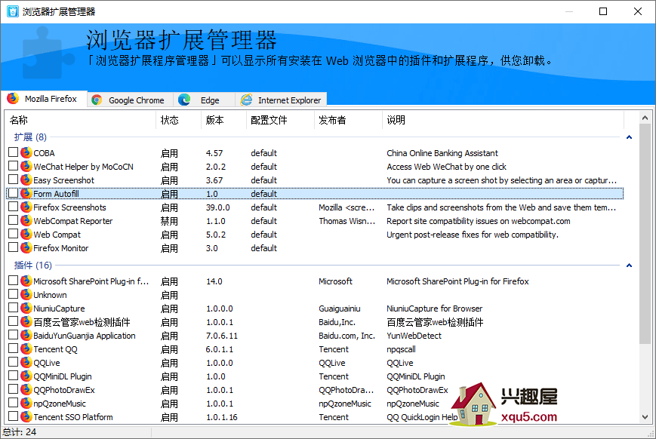The width and height of the screenshot is (656, 439).
Task: Click the 总计: 24 status bar text
Action: [x=20, y=432]
